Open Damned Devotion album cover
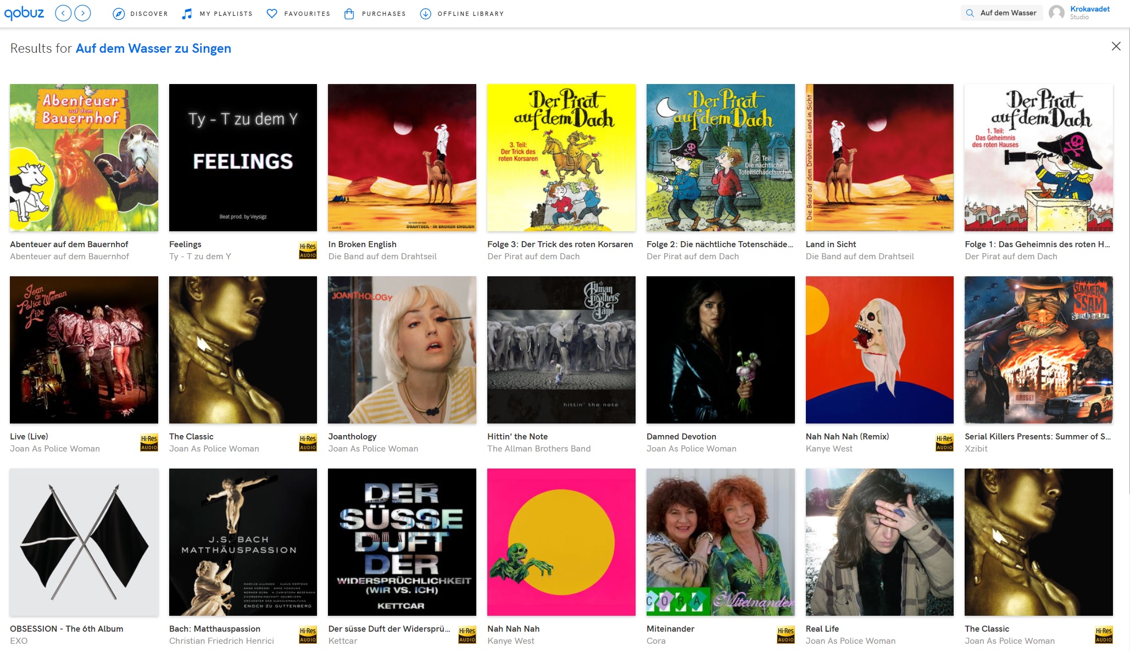 point(721,350)
